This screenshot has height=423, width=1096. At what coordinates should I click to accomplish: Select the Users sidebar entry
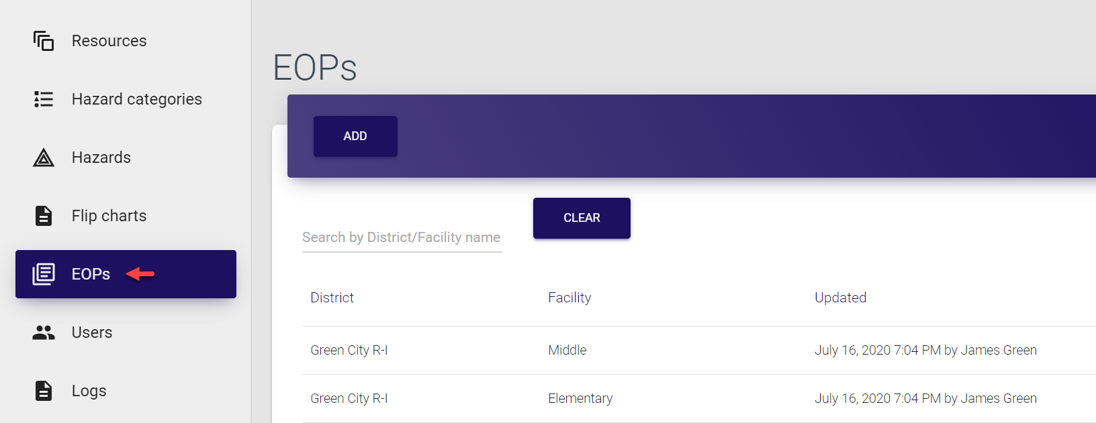tap(92, 333)
